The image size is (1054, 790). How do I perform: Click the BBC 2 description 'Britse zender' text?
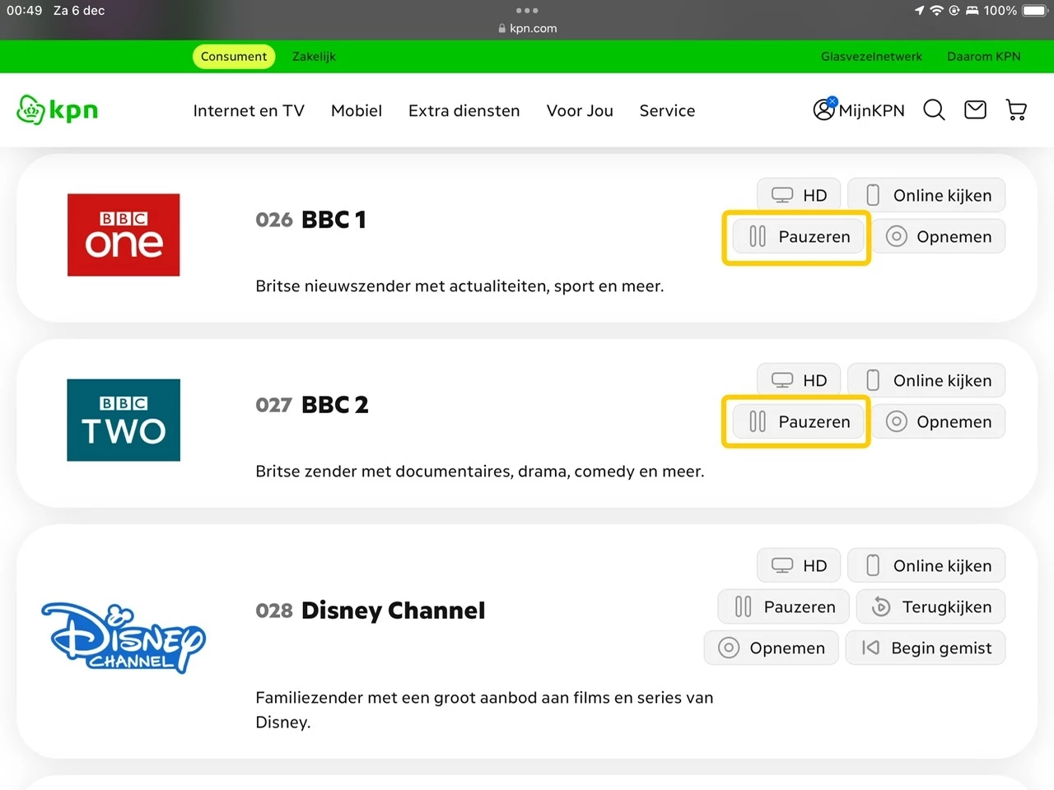(480, 472)
